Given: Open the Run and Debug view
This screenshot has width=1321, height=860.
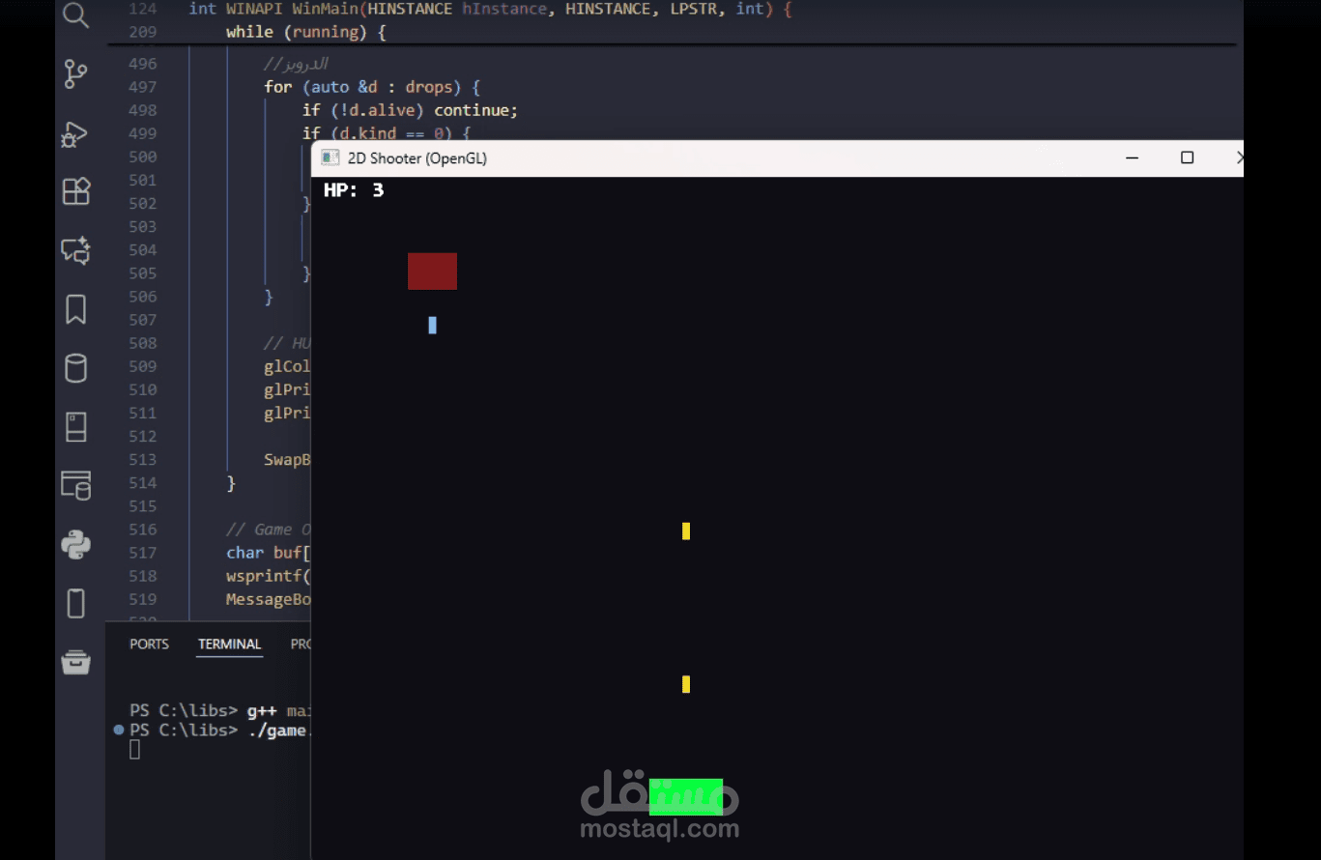Looking at the screenshot, I should click(75, 134).
